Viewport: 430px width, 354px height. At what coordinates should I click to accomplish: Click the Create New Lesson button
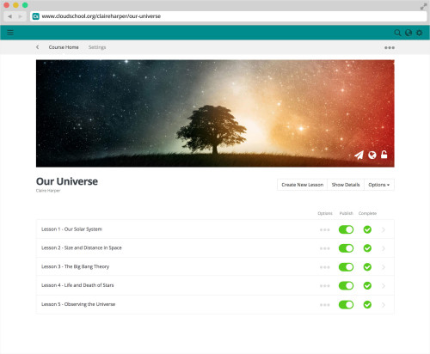point(303,185)
